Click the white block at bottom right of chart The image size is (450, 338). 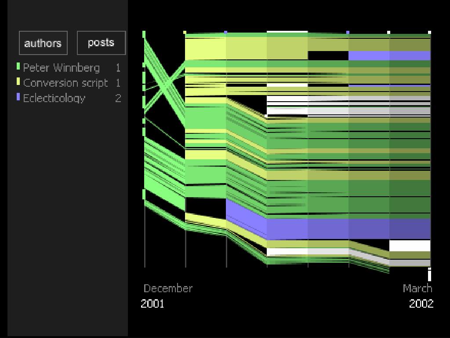point(410,246)
